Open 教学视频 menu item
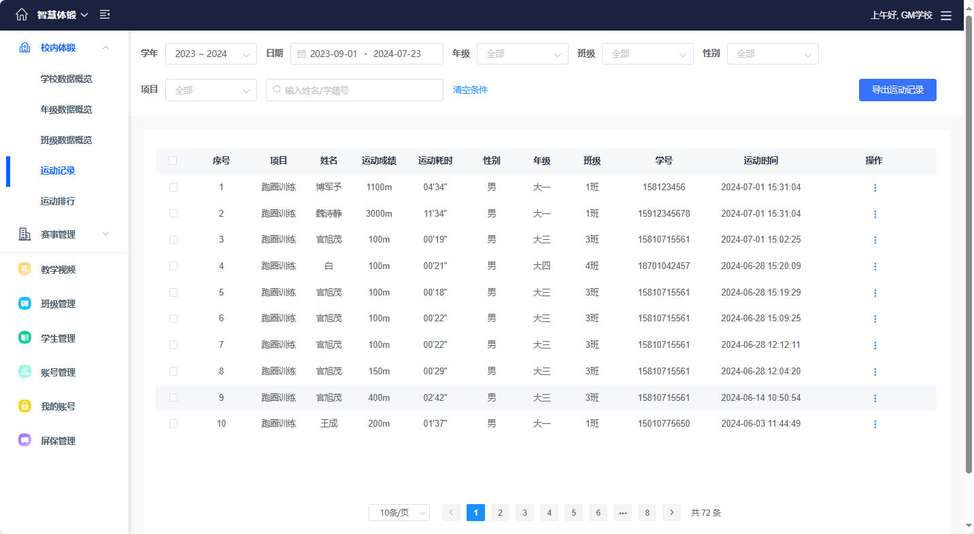The width and height of the screenshot is (974, 534). click(x=58, y=270)
